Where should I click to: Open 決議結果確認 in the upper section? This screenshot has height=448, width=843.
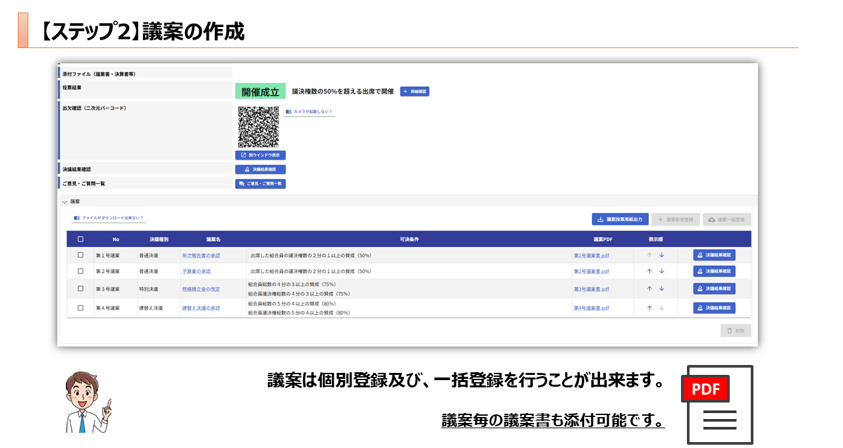[260, 169]
